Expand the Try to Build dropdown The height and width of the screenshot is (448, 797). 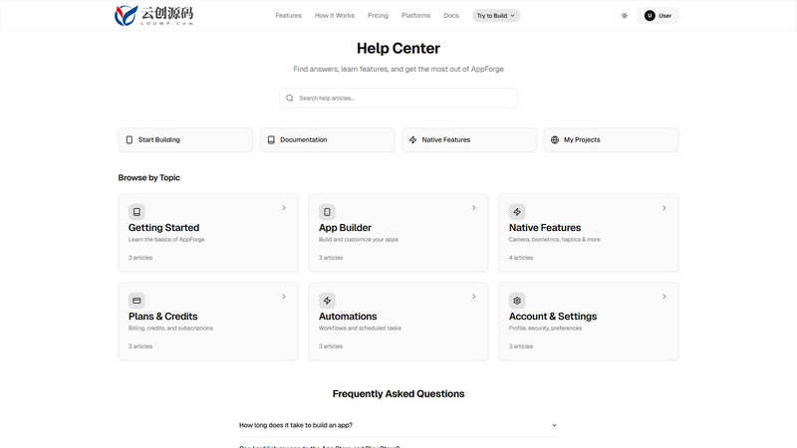coord(495,16)
